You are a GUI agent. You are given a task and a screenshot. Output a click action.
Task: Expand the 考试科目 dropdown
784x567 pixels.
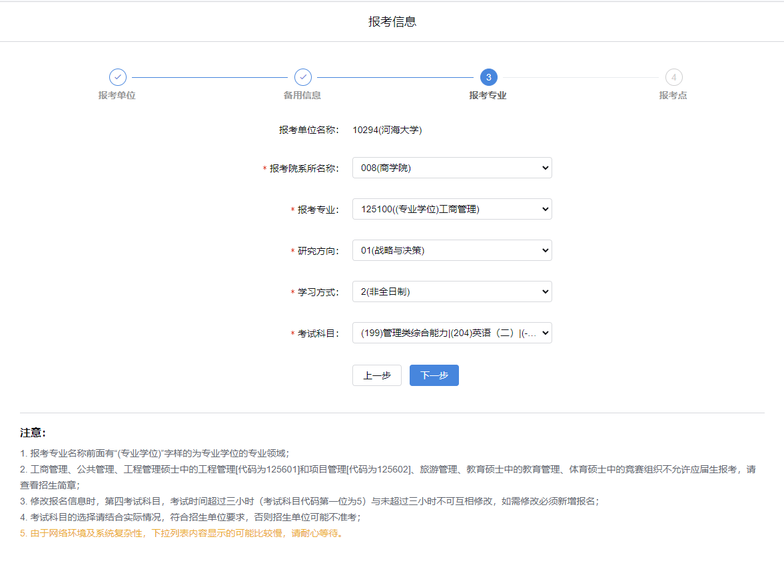(x=452, y=333)
